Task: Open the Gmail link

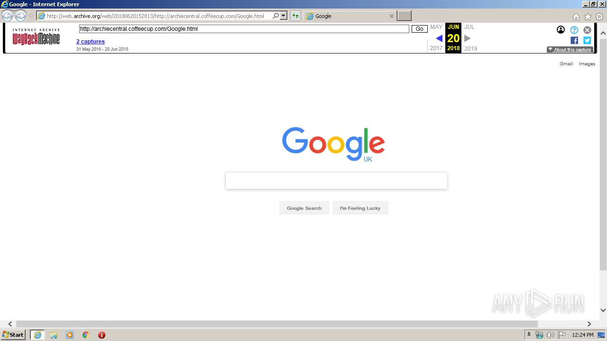Action: 566,63
